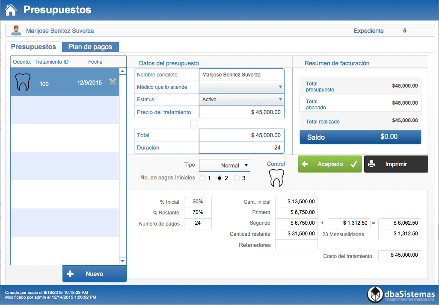Create a new budget with Nuevo
This screenshot has height=305, width=439.
point(95,274)
